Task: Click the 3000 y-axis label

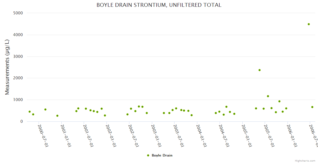Action: pyautogui.click(x=18, y=57)
